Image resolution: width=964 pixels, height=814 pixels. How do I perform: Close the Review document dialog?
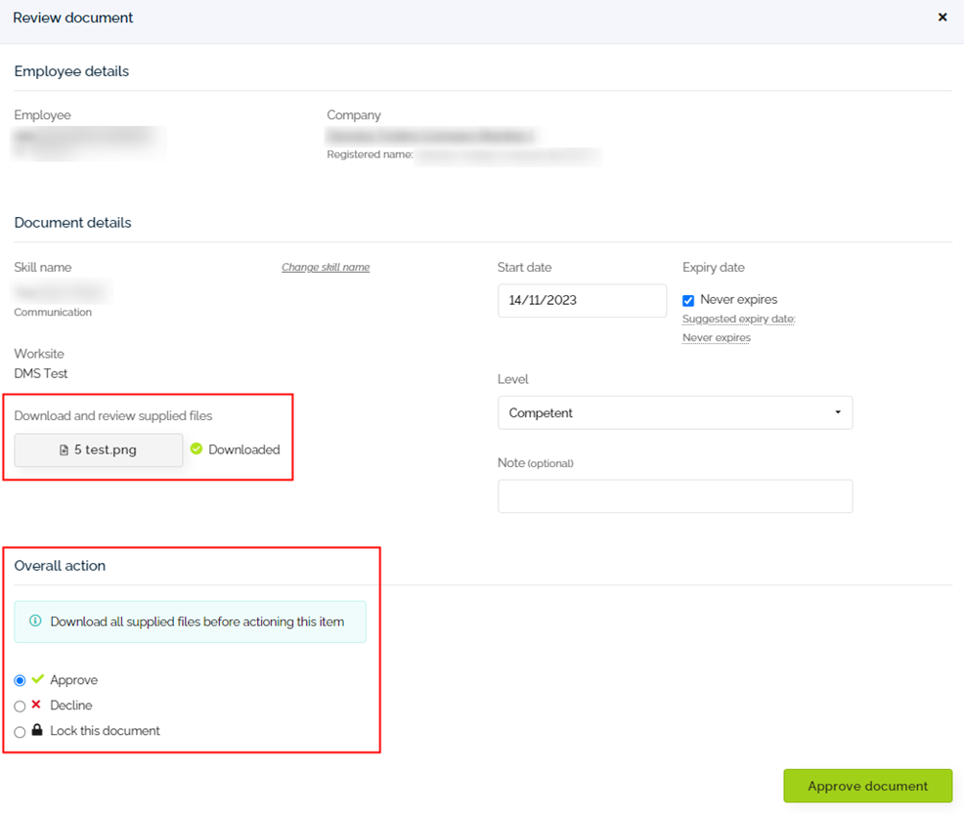tap(942, 17)
